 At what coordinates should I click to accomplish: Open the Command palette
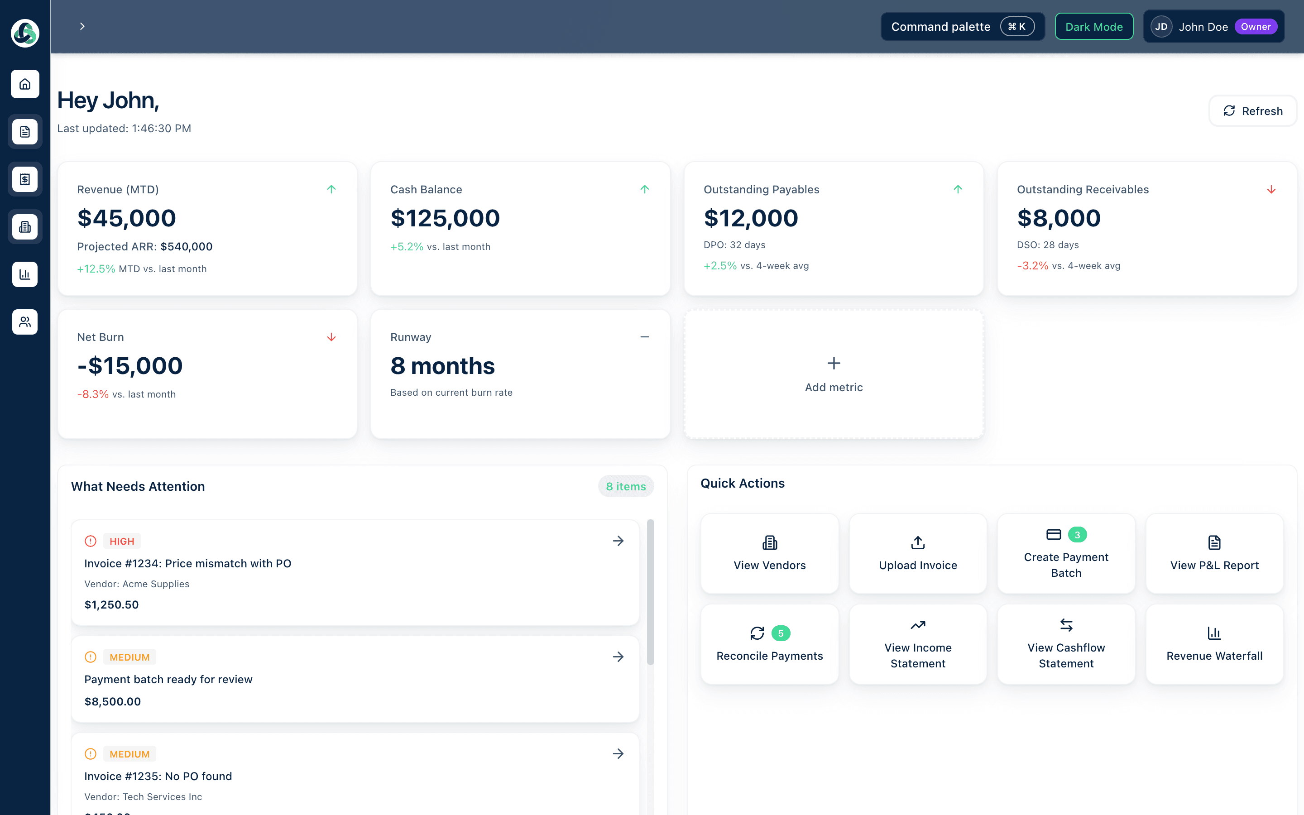point(962,26)
